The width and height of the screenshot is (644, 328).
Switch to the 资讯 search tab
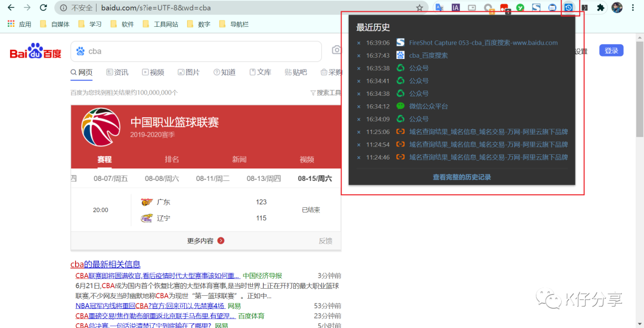tap(117, 72)
